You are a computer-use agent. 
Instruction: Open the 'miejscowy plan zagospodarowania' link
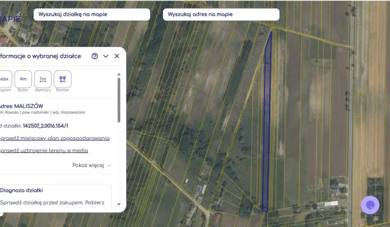click(55, 138)
